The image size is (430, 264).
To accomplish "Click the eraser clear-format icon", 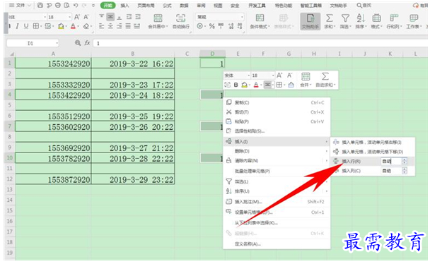I will [x=86, y=26].
